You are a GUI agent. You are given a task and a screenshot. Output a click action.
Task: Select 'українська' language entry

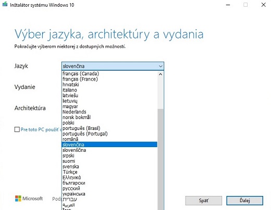click(109, 194)
